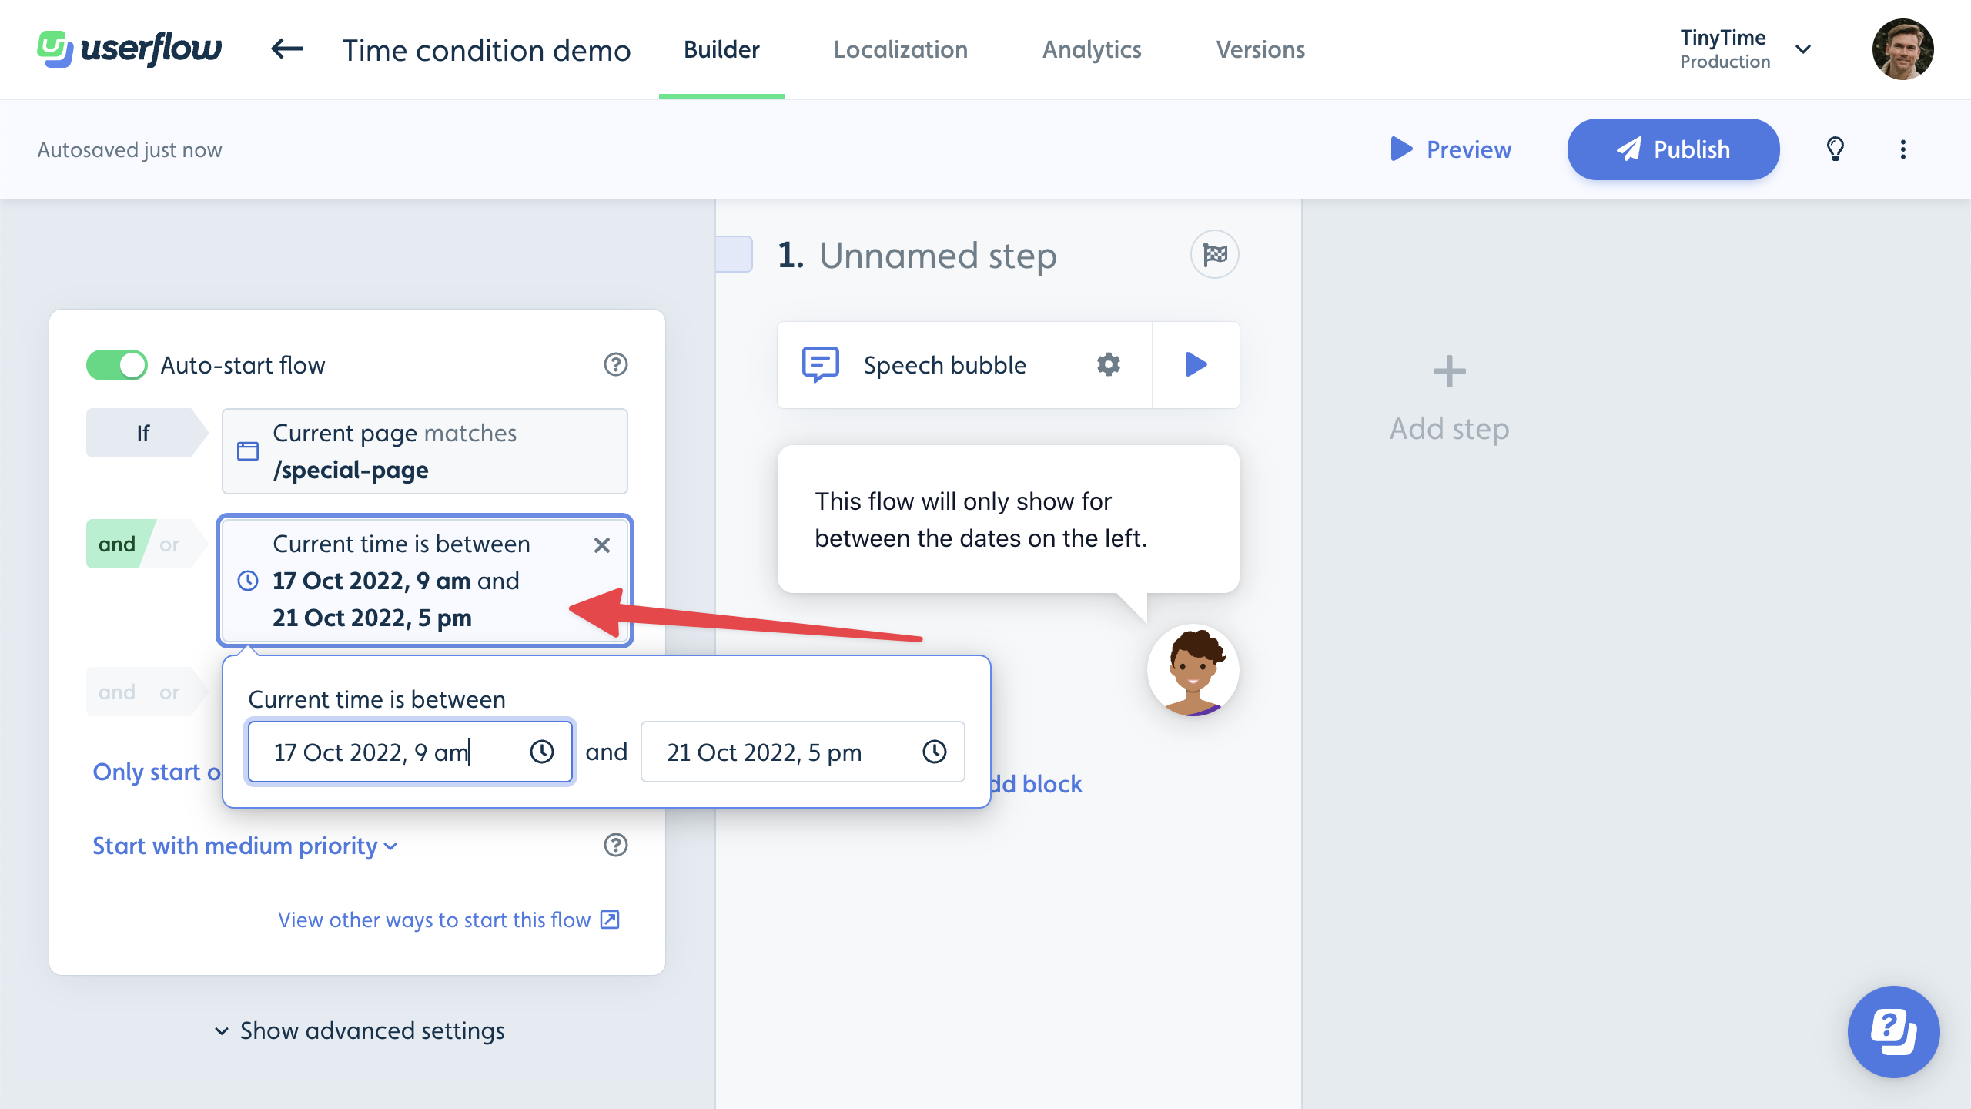Open the end time clock picker
The image size is (1971, 1109).
pyautogui.click(x=935, y=752)
